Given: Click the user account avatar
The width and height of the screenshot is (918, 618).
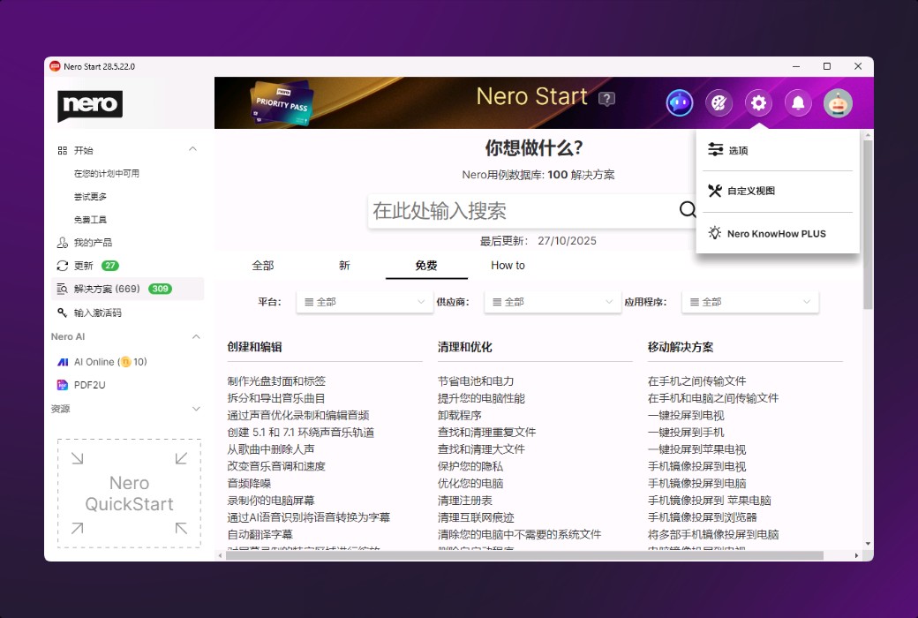Looking at the screenshot, I should point(838,103).
